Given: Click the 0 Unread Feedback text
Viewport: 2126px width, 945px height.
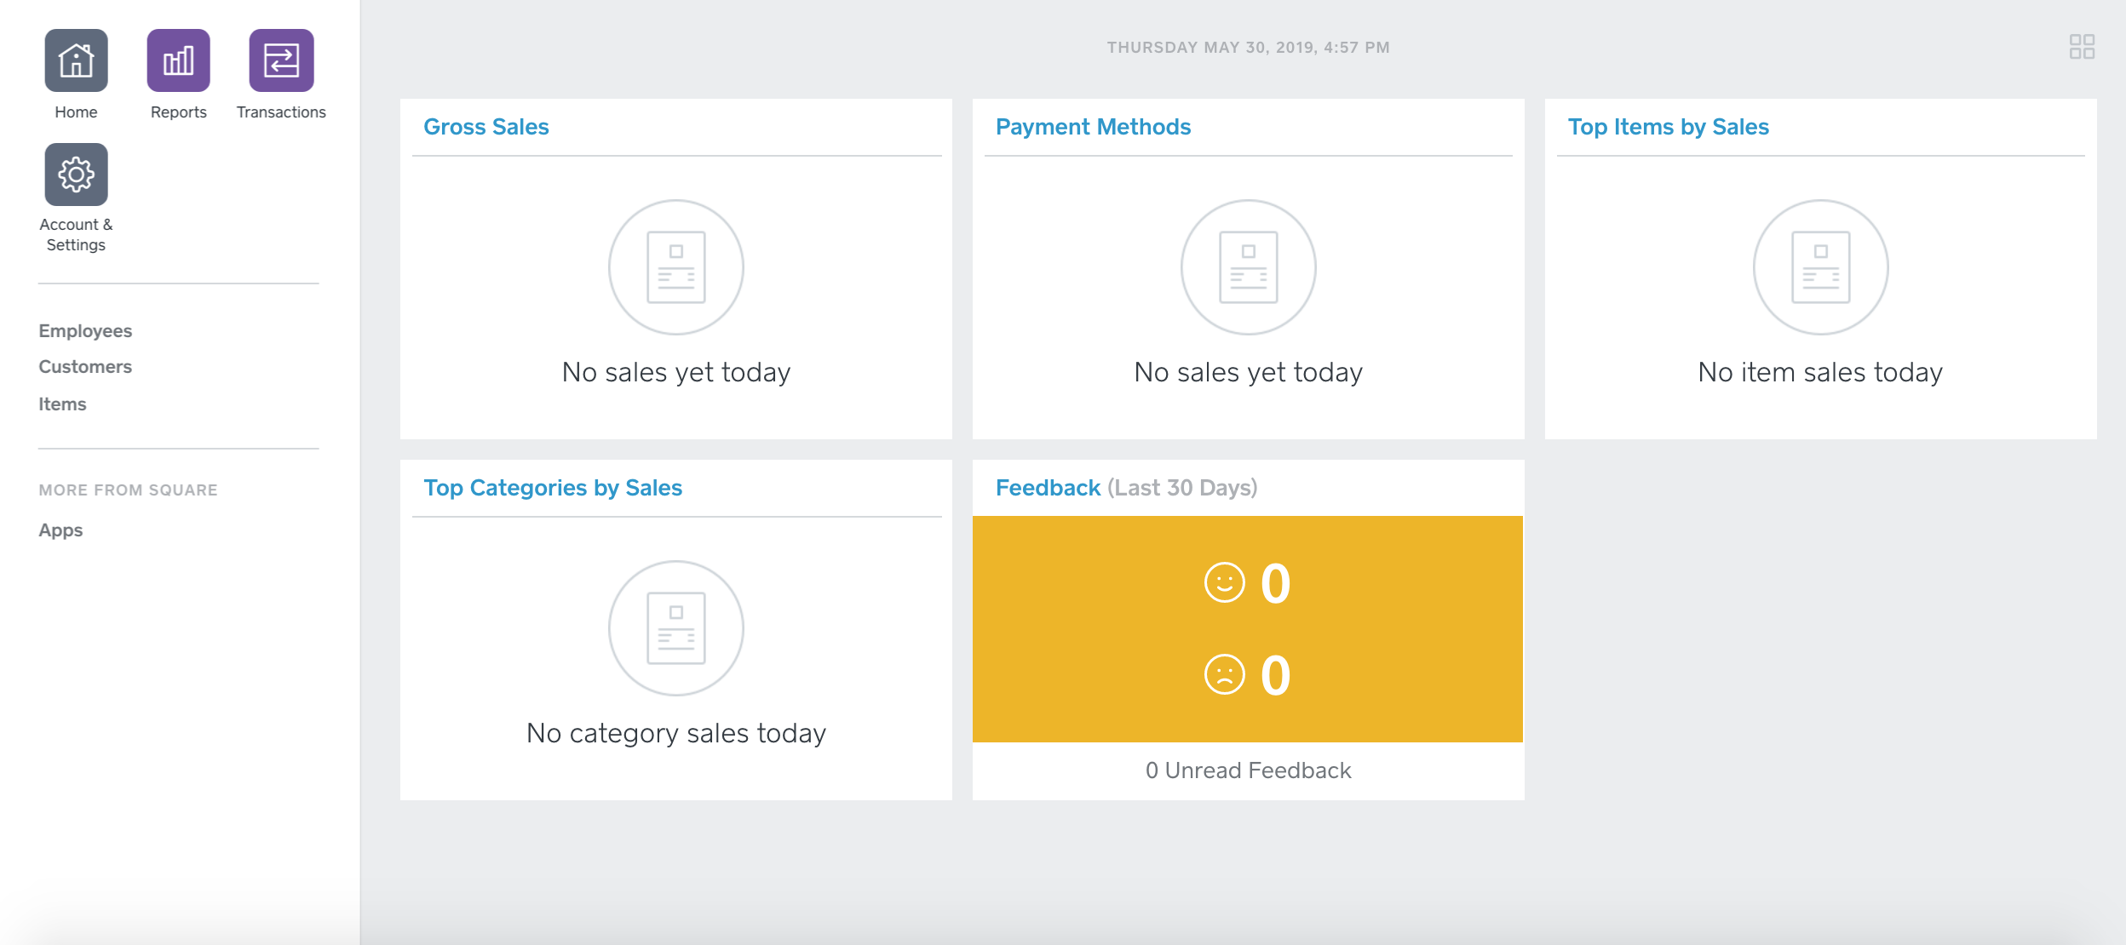Looking at the screenshot, I should click(1247, 770).
